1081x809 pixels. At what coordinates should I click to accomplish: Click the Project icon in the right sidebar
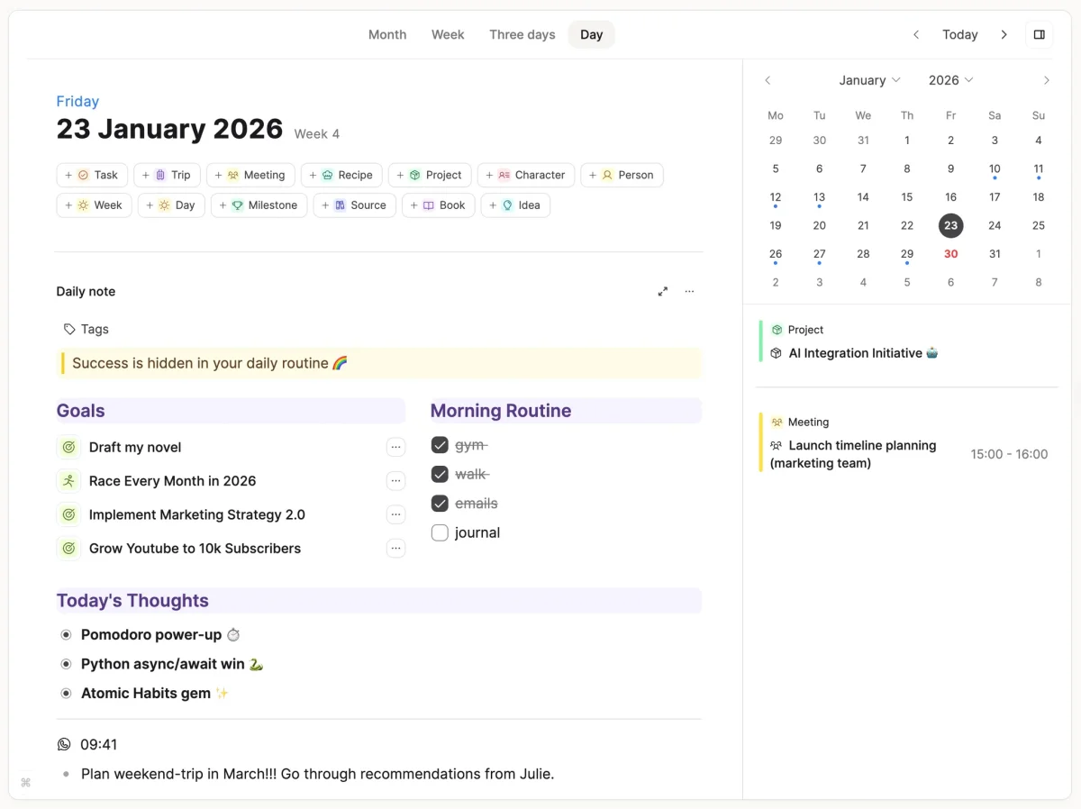click(x=777, y=330)
